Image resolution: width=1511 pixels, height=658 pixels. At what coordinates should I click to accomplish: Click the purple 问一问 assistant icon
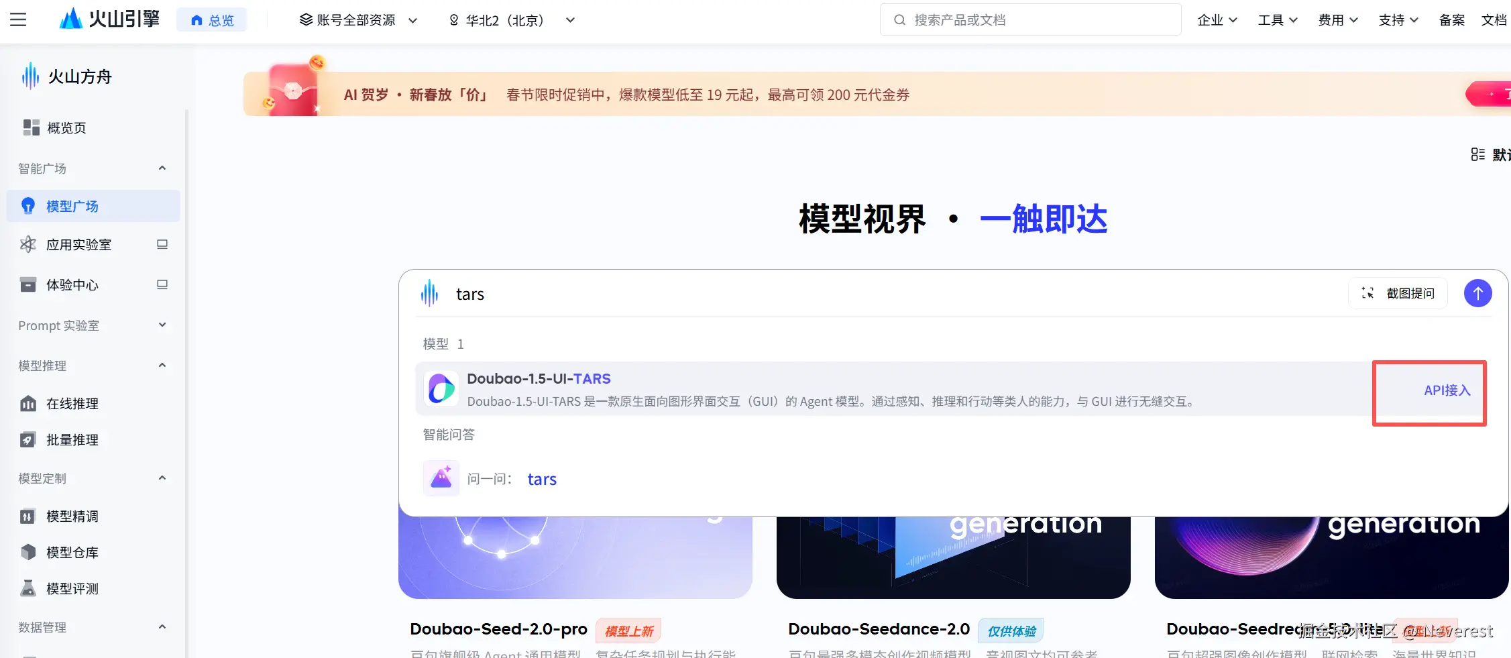click(441, 478)
